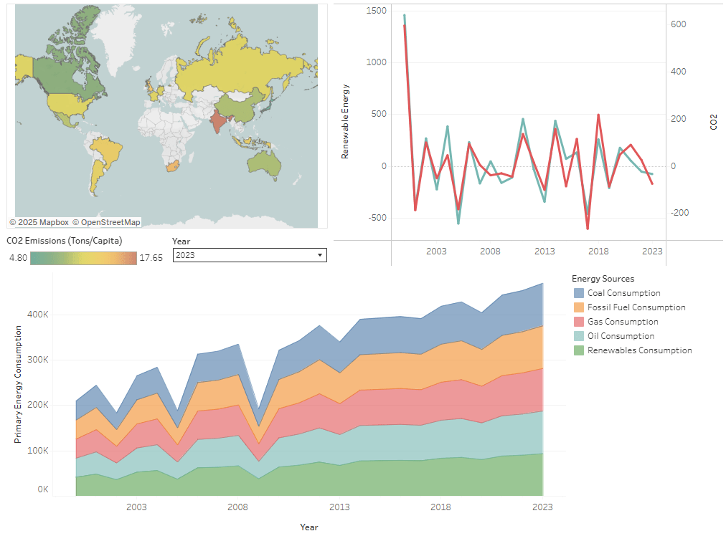Screen dimensions: 726x536
Task: Select the Fossil Fuel Consumption legend swatch
Action: click(578, 307)
